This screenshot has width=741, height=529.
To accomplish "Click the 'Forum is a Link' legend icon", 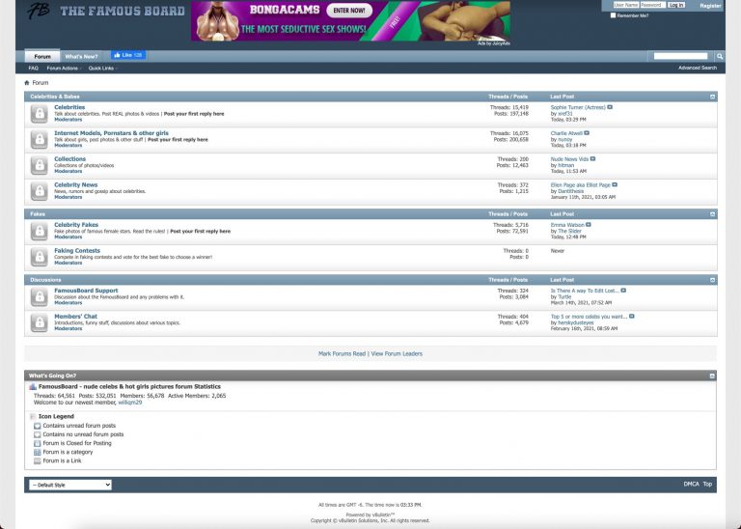I will coord(38,460).
